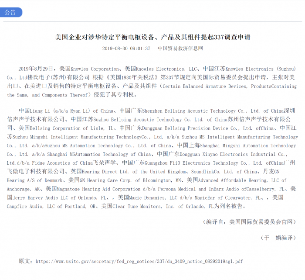Click the text 苏州倍声声学技术有限公
This screenshot has width=305, height=280.
click(x=259, y=119)
